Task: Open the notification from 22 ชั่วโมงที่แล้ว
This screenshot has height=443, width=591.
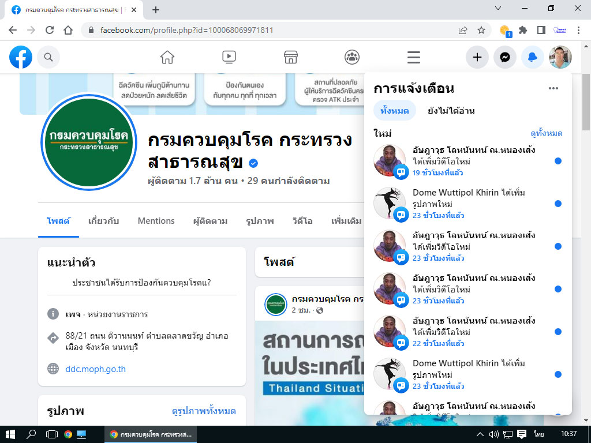Action: coord(467,332)
